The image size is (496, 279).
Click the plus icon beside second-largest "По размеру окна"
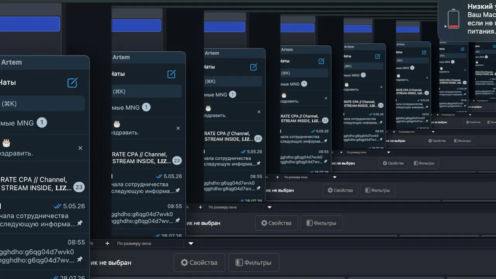(200, 207)
